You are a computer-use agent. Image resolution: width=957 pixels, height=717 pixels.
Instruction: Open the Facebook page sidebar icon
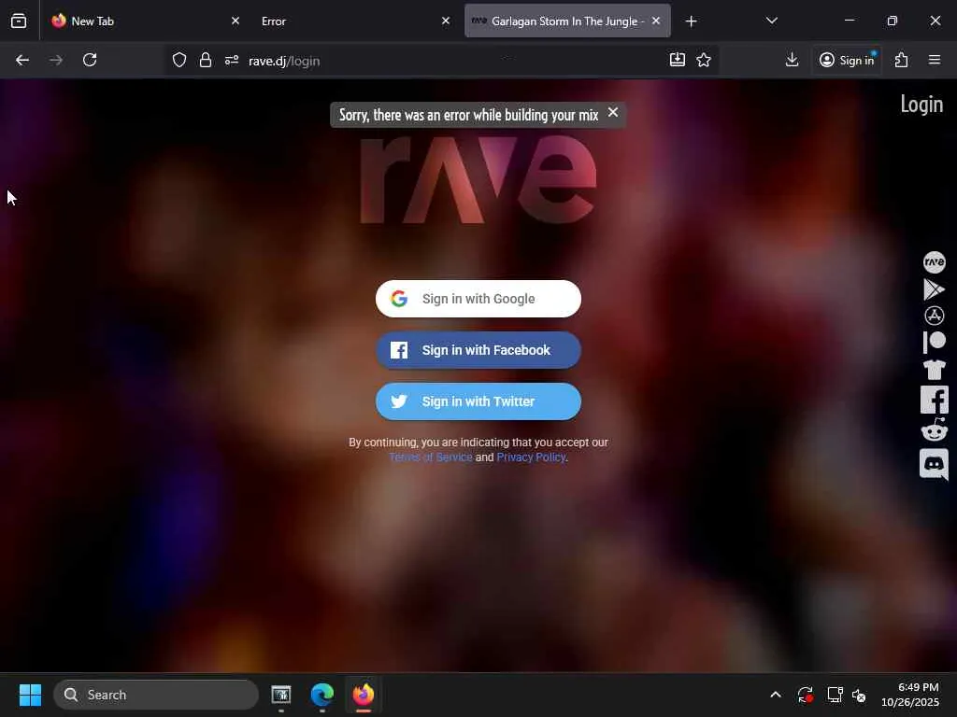coord(934,400)
